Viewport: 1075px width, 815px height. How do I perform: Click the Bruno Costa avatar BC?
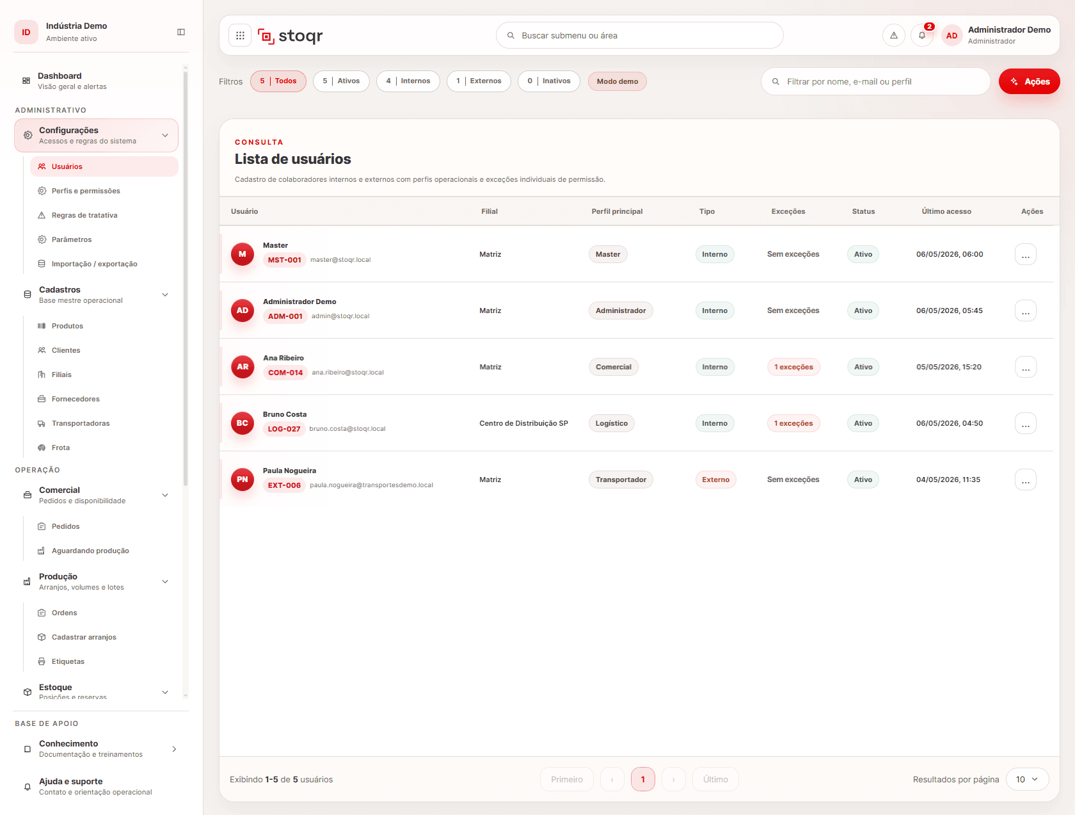(243, 423)
